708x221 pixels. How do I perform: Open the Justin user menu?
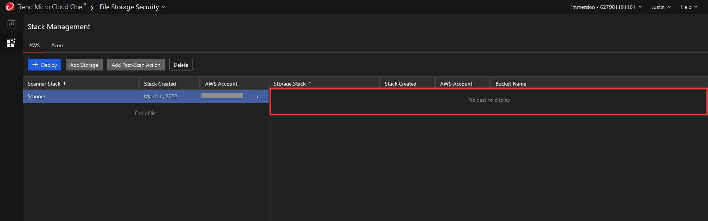(x=661, y=7)
